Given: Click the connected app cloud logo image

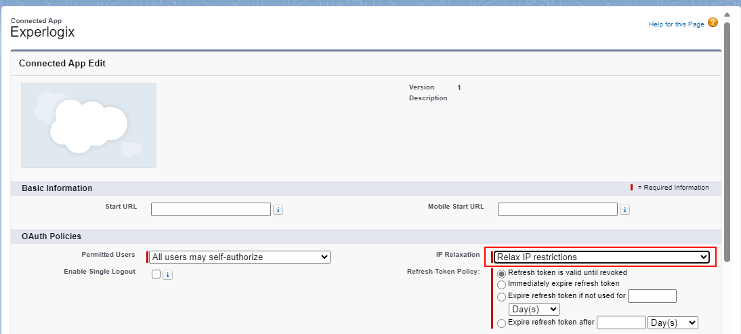Looking at the screenshot, I should point(89,125).
